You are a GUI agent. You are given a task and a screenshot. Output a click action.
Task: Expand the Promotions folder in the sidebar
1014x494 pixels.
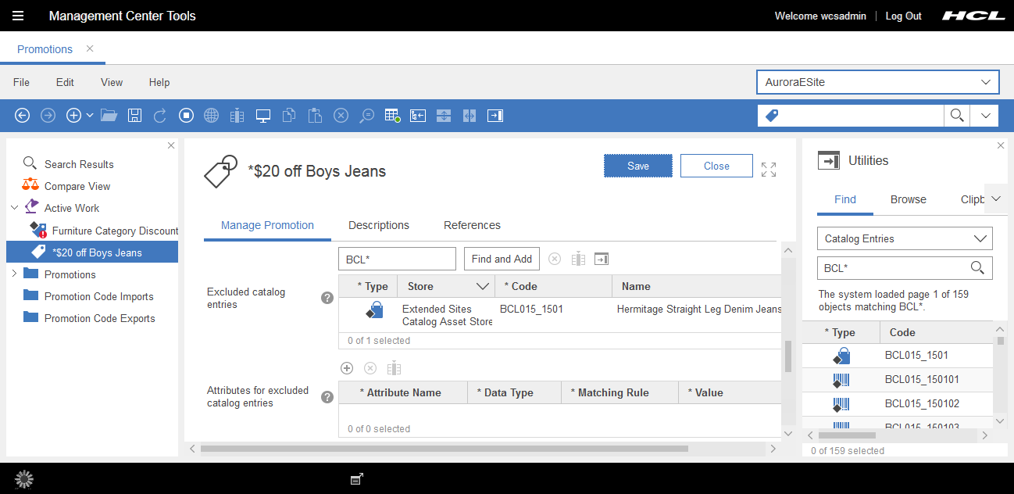pos(14,274)
